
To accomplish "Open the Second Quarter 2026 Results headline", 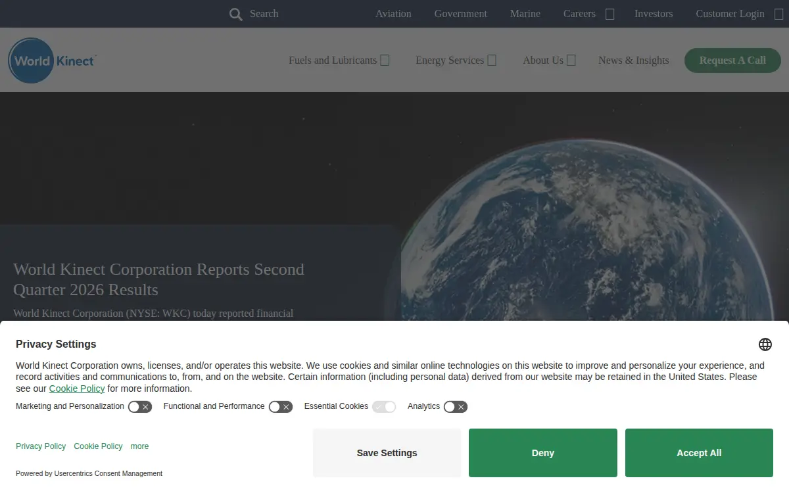I will click(x=158, y=279).
